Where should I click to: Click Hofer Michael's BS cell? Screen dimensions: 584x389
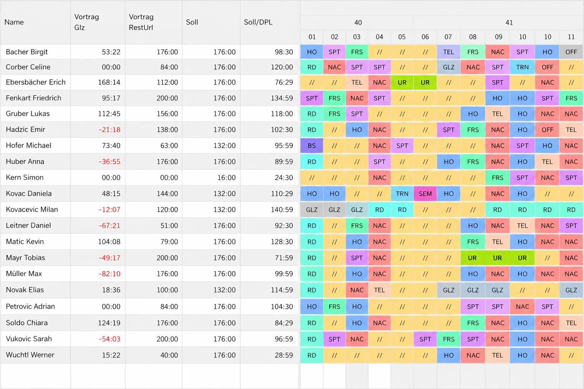point(312,146)
